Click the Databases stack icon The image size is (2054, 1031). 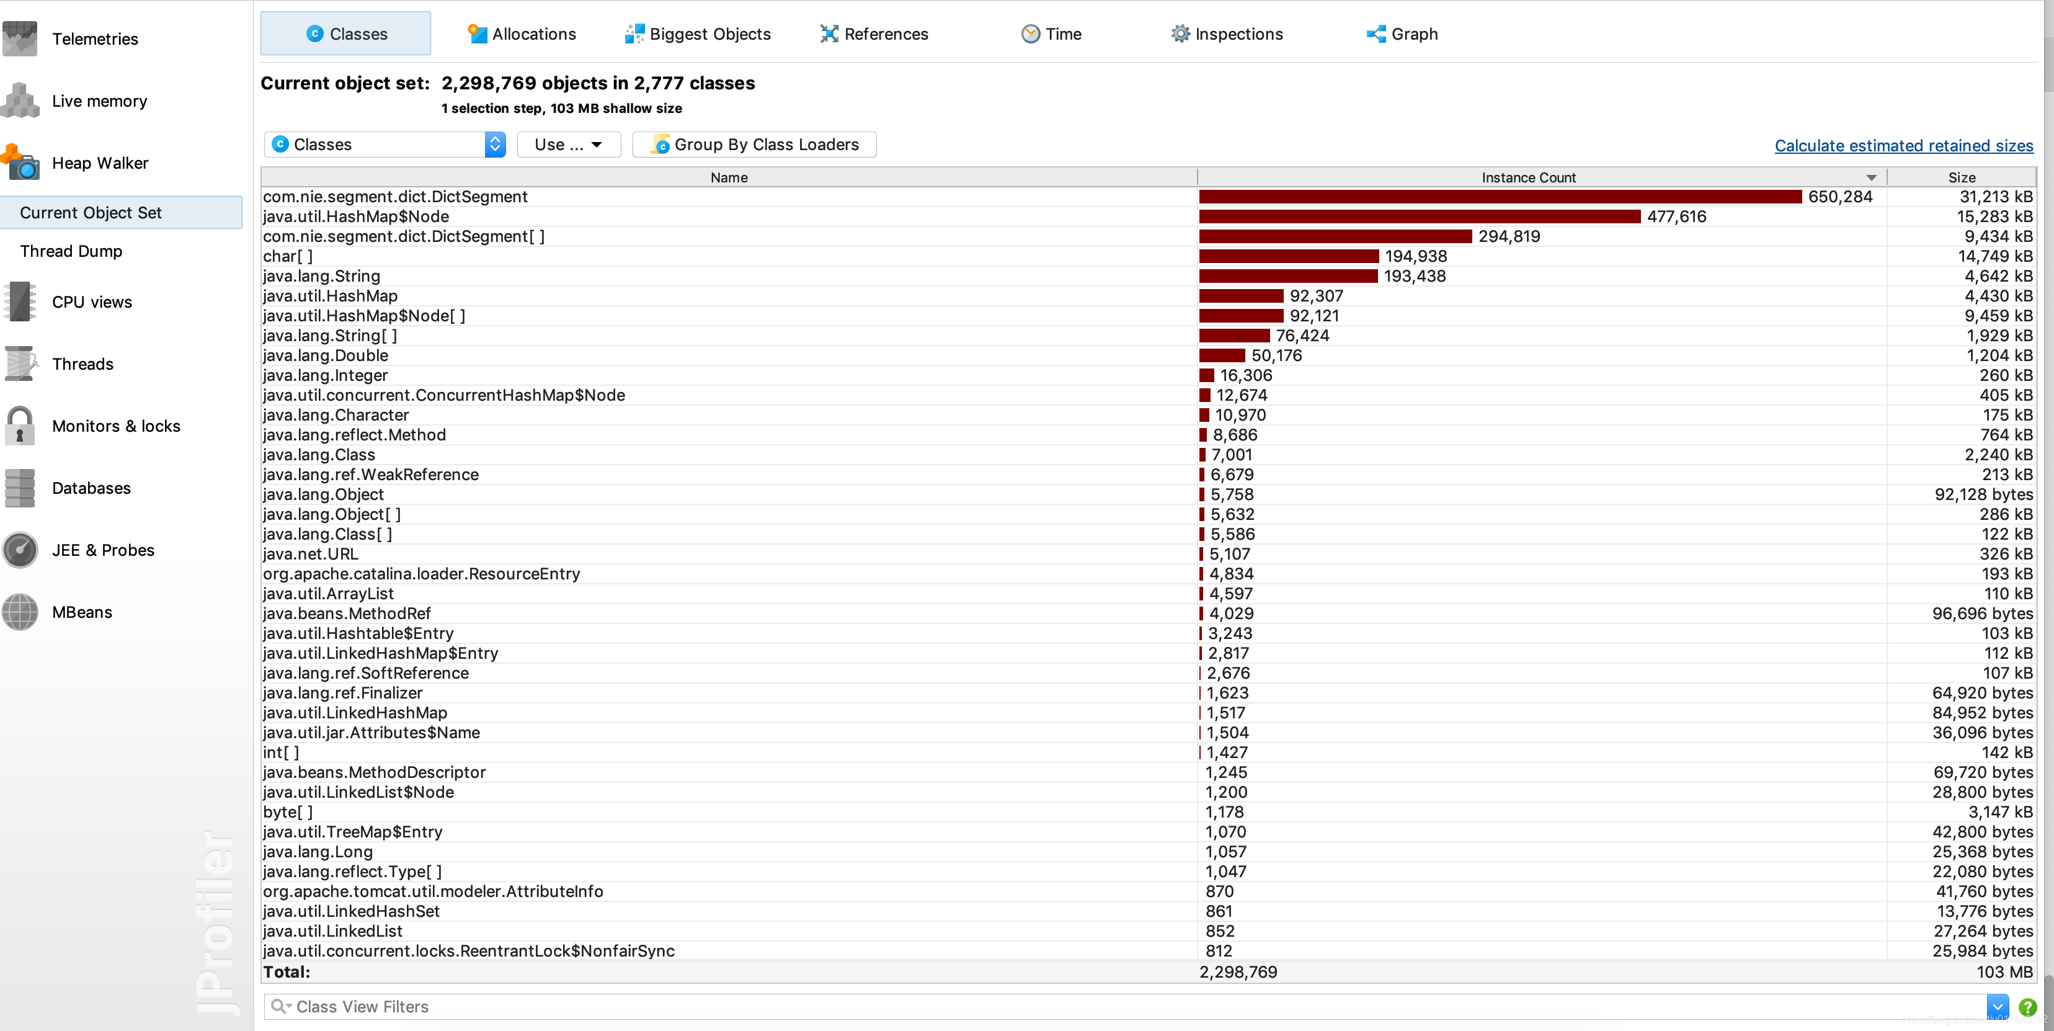20,488
